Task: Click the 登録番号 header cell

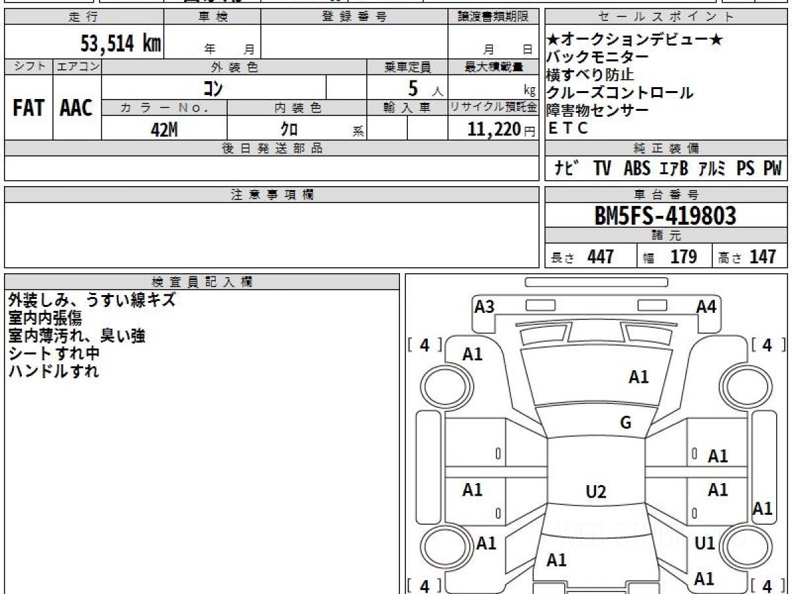Action: pos(354,17)
